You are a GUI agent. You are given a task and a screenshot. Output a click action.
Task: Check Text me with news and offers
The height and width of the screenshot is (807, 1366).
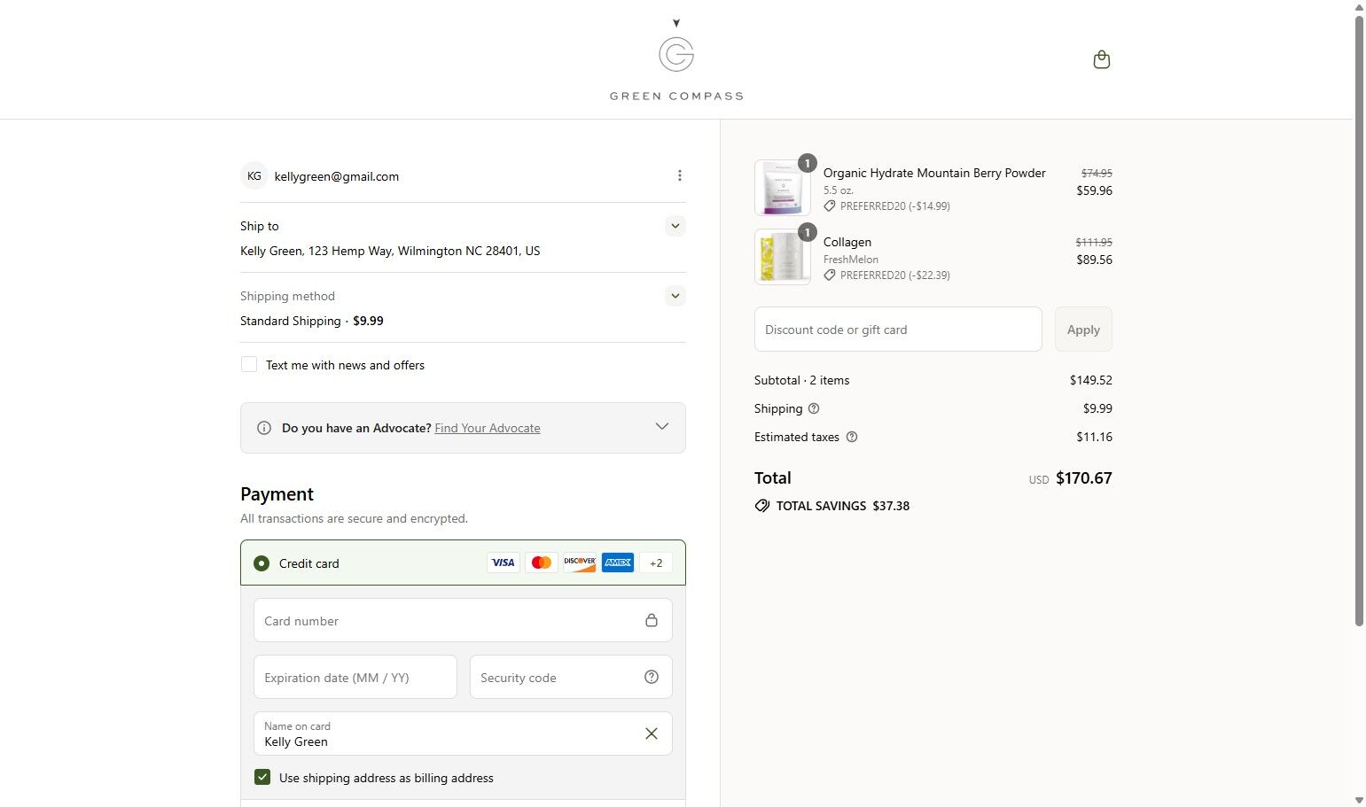[x=249, y=364]
